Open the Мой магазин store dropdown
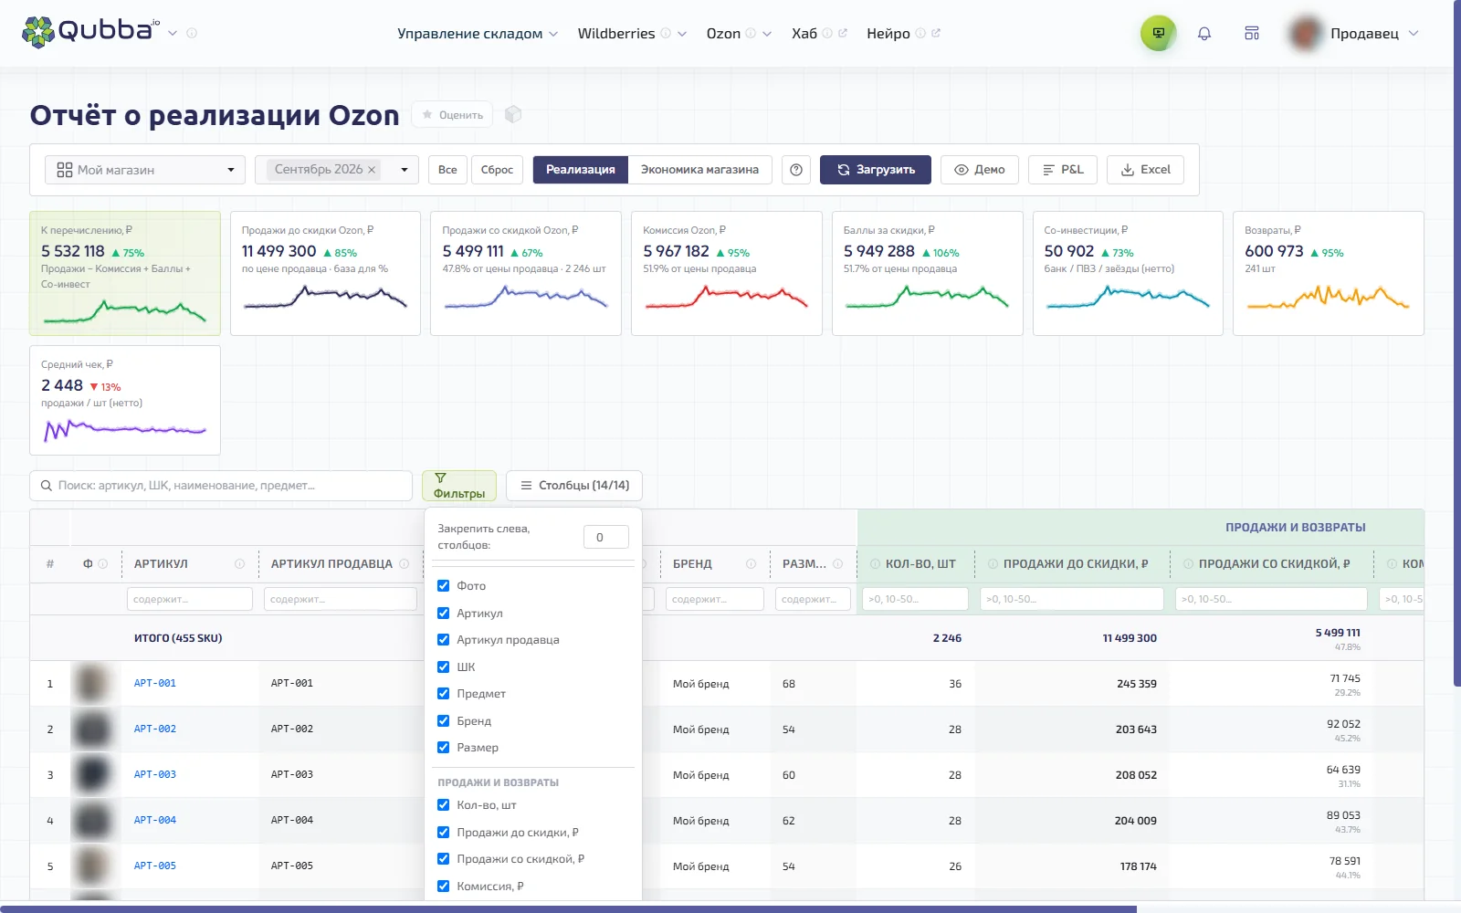This screenshot has width=1461, height=913. pyautogui.click(x=145, y=170)
